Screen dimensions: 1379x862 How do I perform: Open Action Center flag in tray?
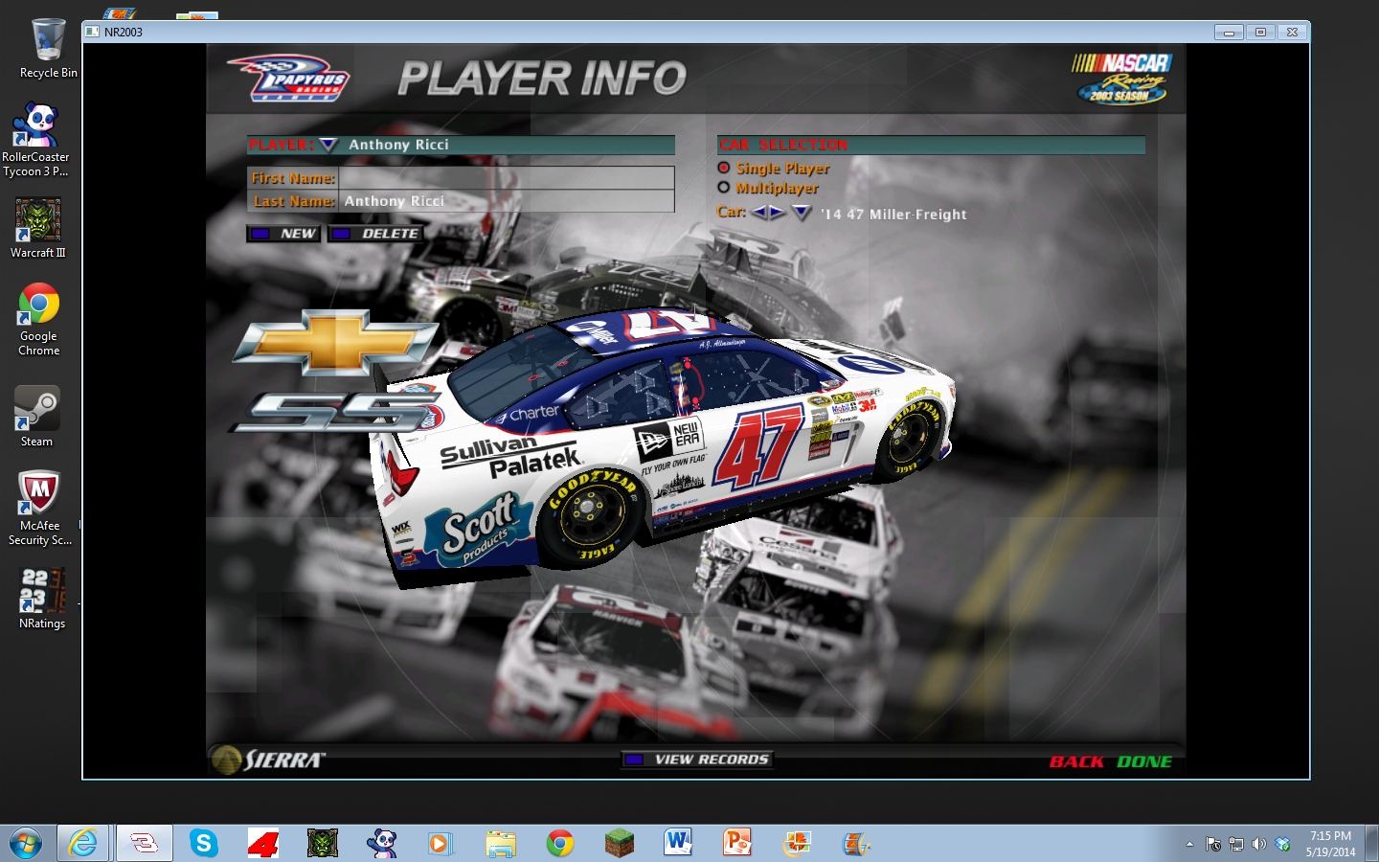pos(1213,844)
